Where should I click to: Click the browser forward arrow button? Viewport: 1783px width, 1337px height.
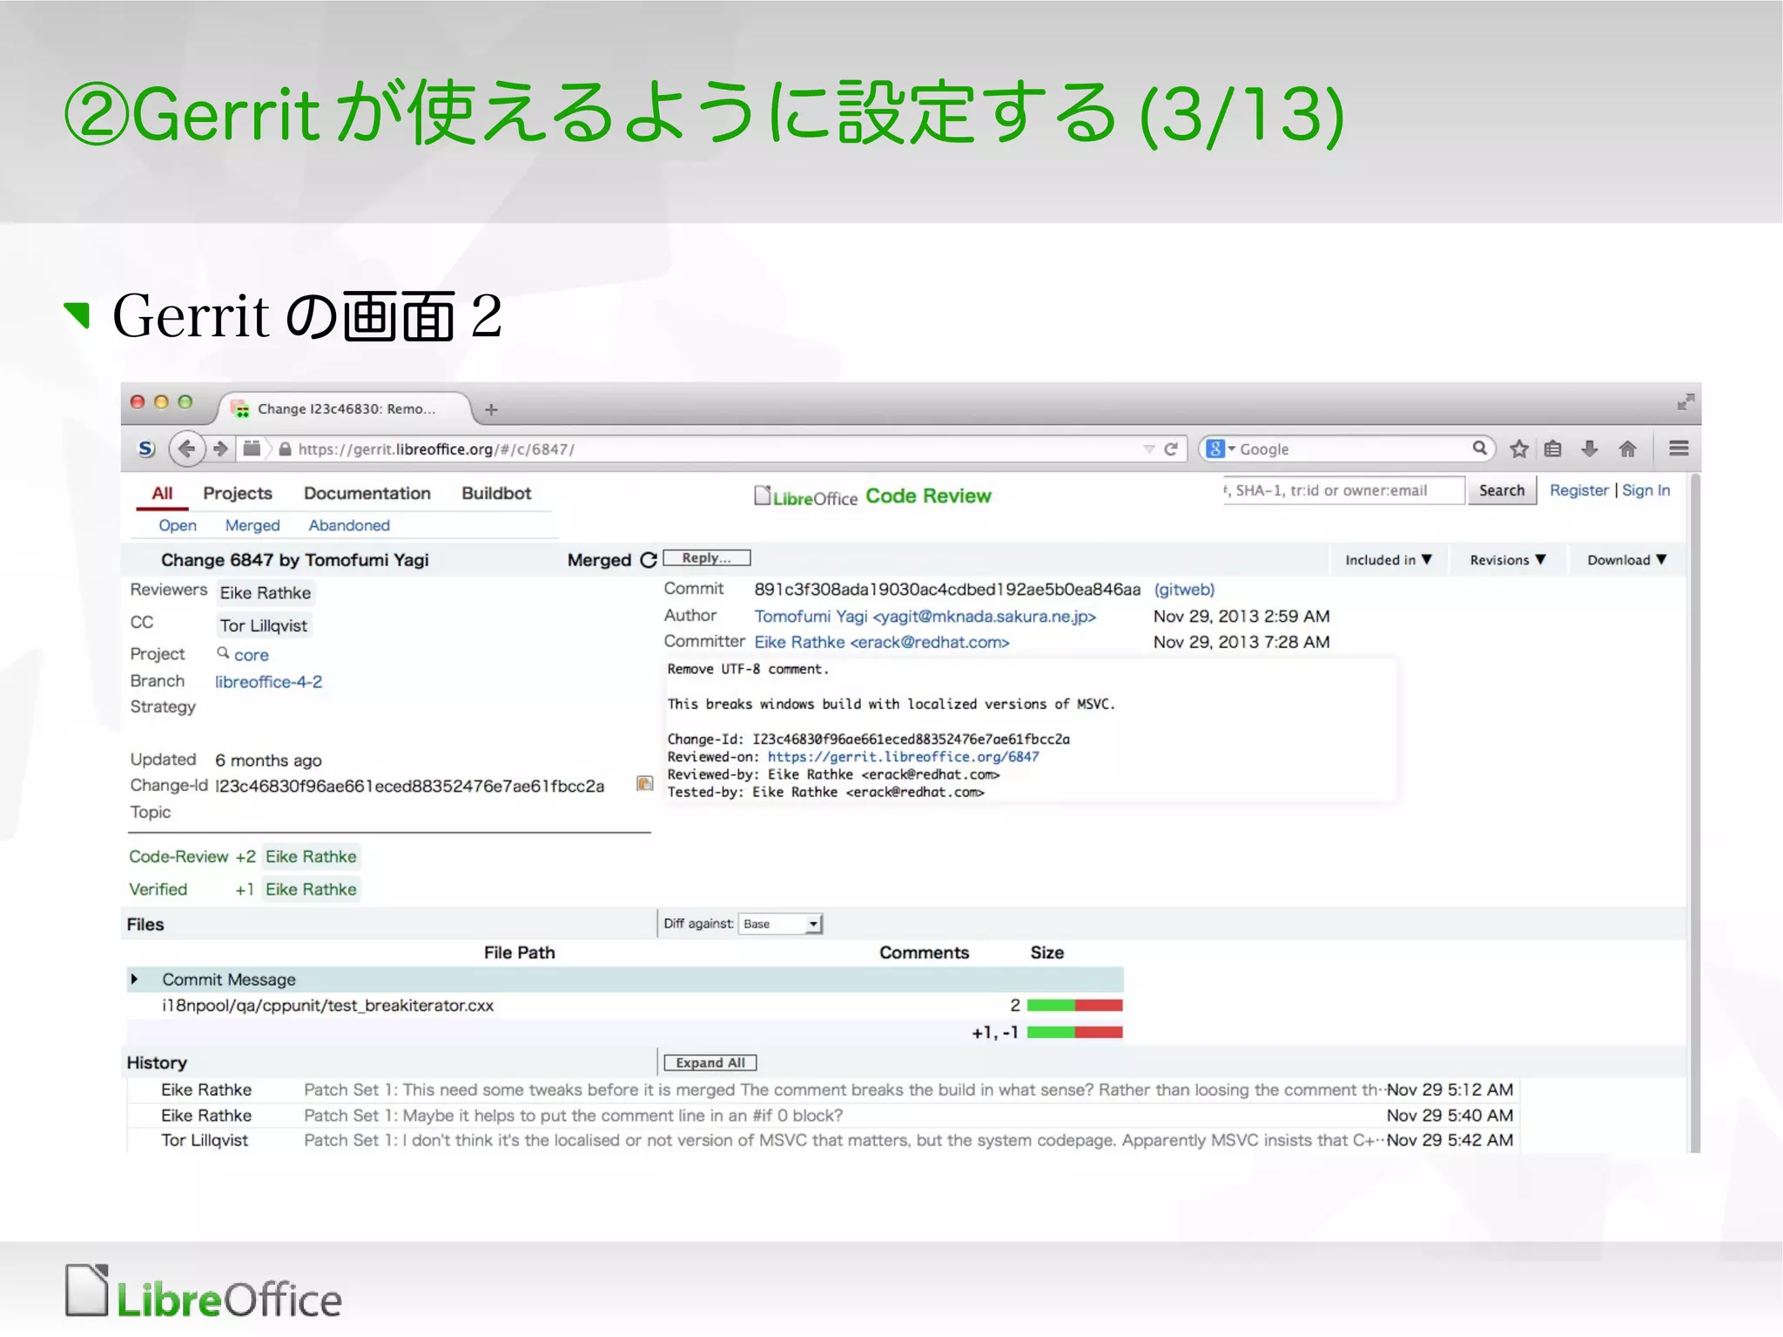click(220, 449)
